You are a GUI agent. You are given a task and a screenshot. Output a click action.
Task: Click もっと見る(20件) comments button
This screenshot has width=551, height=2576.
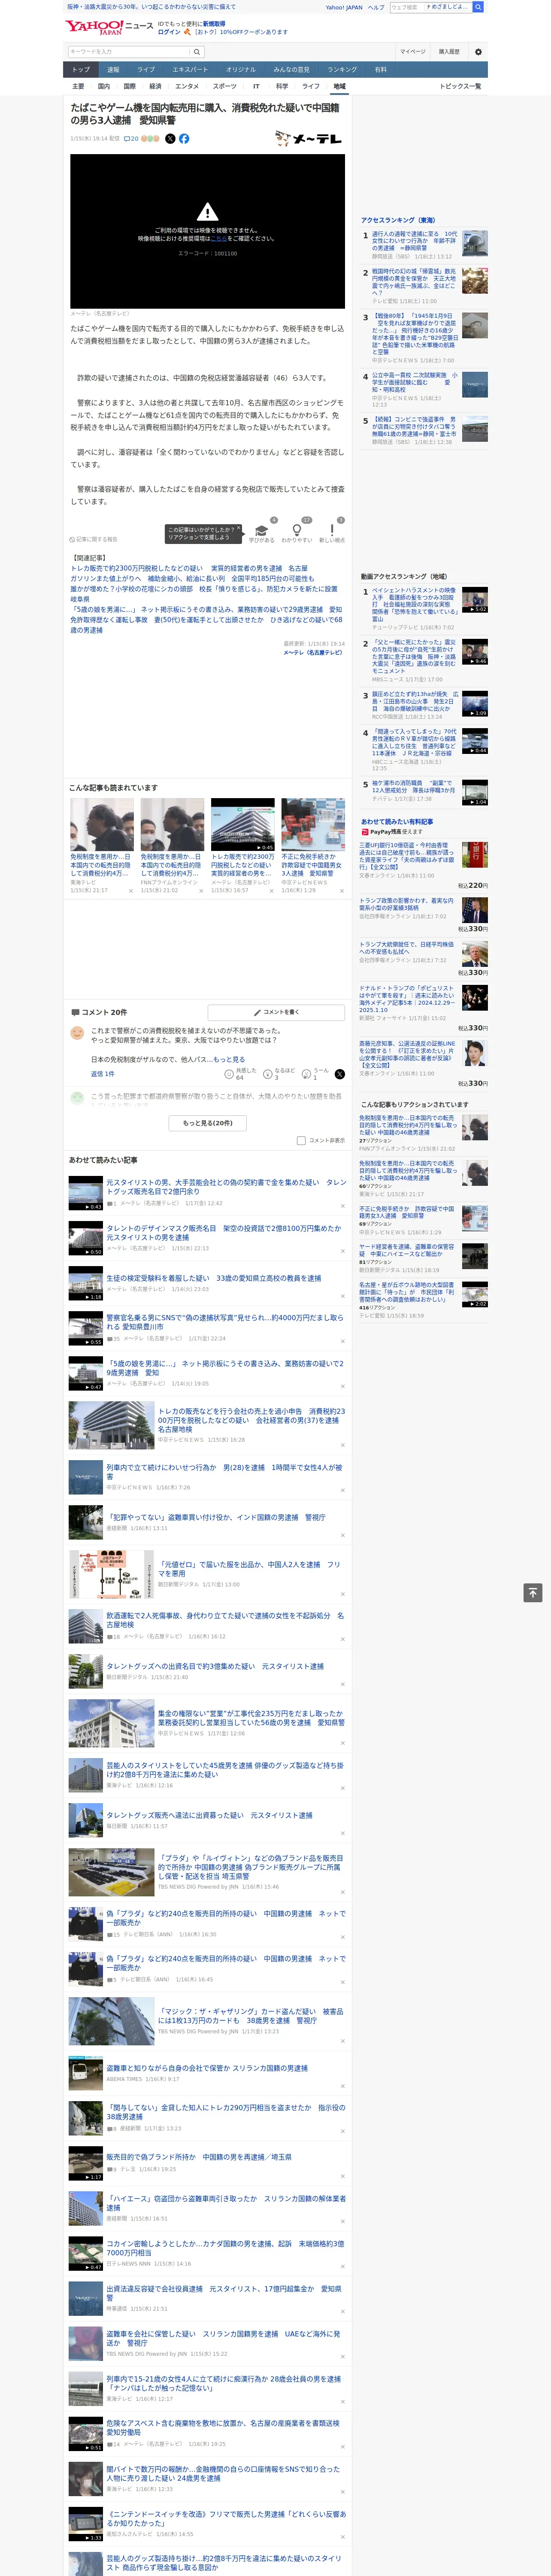(208, 1123)
